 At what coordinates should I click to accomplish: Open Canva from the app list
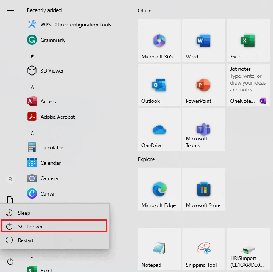coord(41,193)
